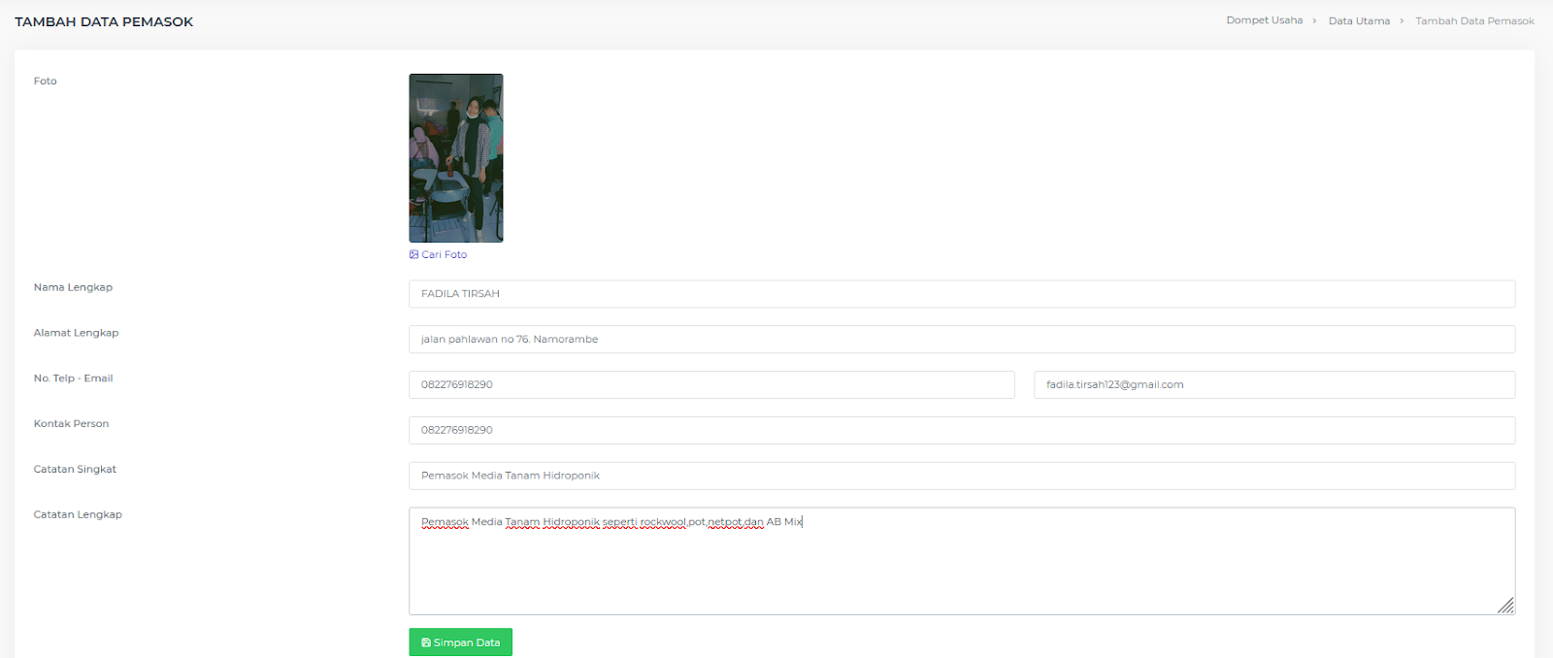Open Dompet Usaha breadcrumb link
1553x658 pixels.
[x=1264, y=20]
